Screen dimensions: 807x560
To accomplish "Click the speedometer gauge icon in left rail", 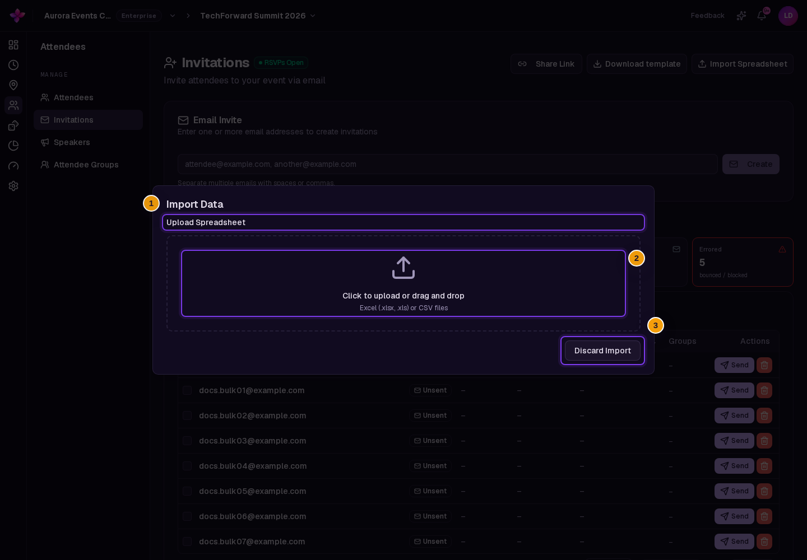I will [13, 166].
